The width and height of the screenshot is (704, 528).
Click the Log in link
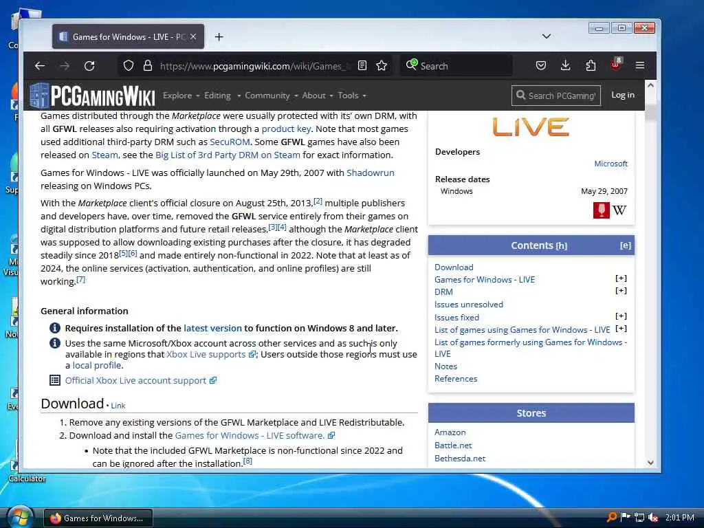coord(623,95)
